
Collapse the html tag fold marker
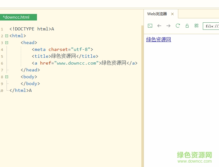pos(7,36)
